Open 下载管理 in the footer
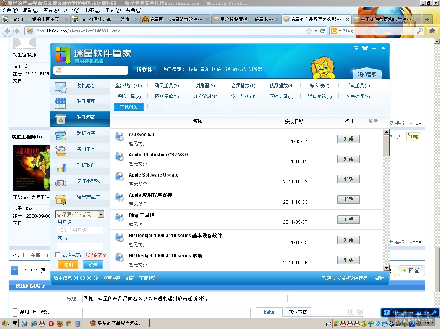Screen dimensions: 440x329 click(149, 278)
